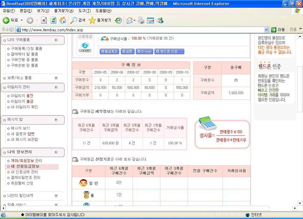303x219 pixels.
Task: Expand the 보류/취소 물품 section arrow
Action: pos(56,78)
